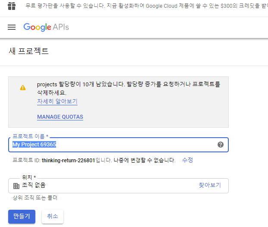This screenshot has height=227, width=268.
Task: Click the 위치 field showing 조직 없음
Action: 118,186
